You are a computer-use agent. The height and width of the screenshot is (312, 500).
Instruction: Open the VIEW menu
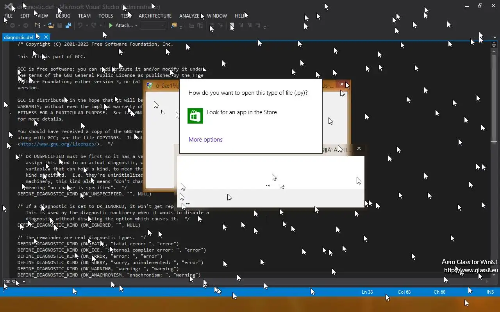43,16
